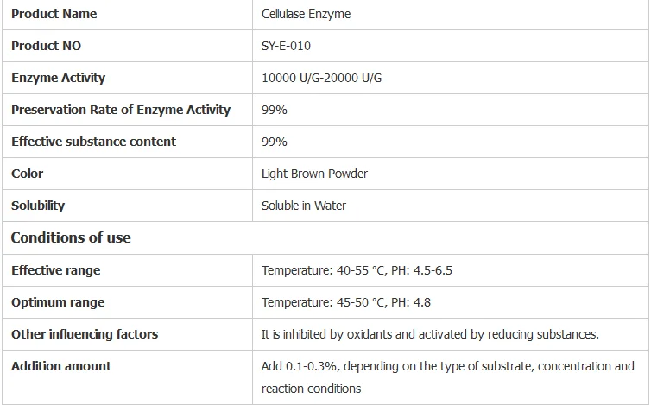651x405 pixels.
Task: Click the "Addition amount" row label
Action: (61, 366)
